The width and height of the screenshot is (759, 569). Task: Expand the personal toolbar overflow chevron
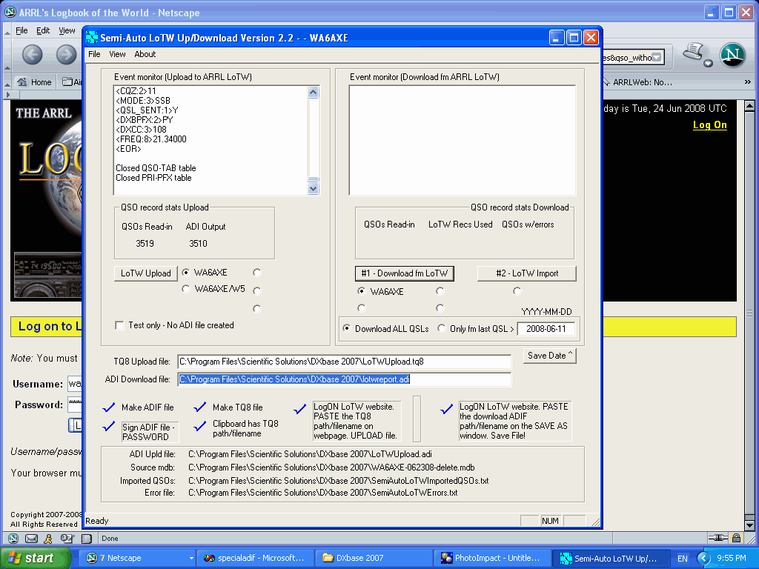click(x=748, y=81)
